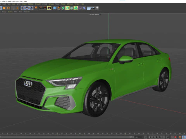Open the Window menu
This screenshot has width=186, height=139.
[77, 4]
